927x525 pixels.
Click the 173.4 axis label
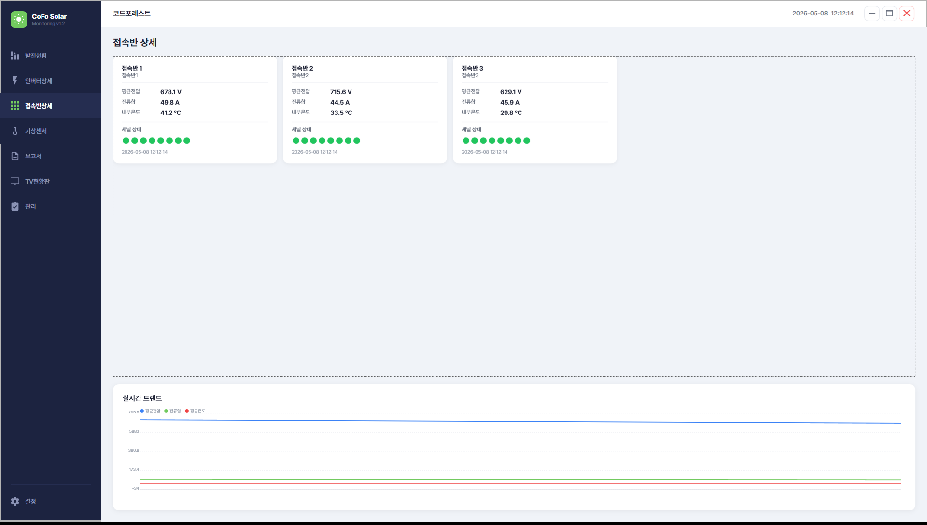click(134, 469)
